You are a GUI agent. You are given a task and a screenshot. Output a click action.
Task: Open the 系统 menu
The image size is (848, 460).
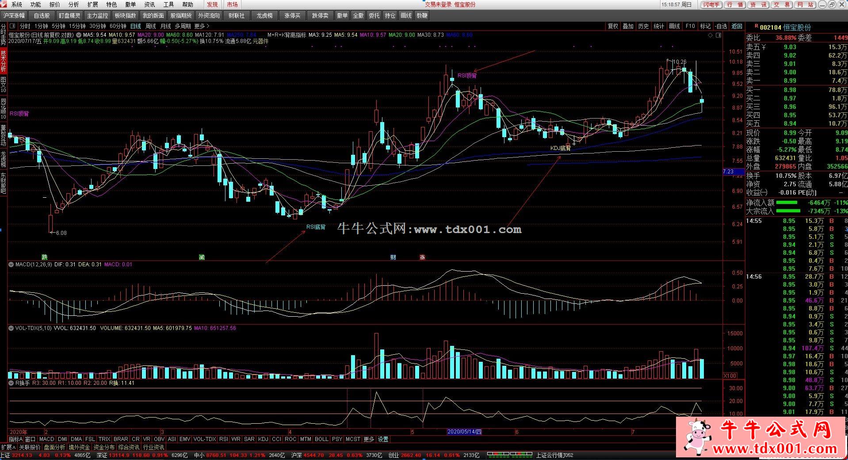pyautogui.click(x=16, y=4)
